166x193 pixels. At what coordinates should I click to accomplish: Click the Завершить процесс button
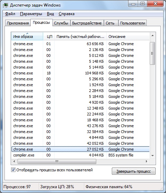click(134, 171)
